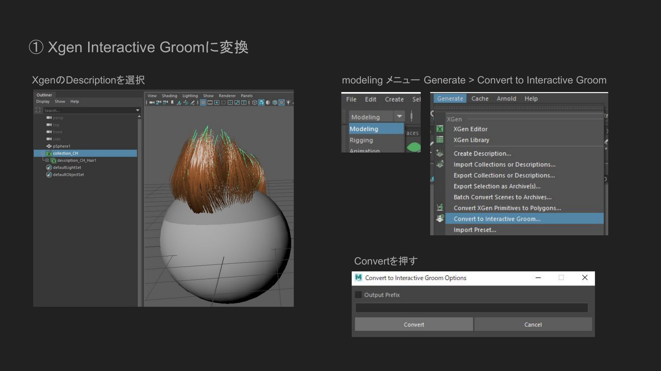The image size is (661, 371).
Task: Open the Create menu
Action: tap(394, 99)
